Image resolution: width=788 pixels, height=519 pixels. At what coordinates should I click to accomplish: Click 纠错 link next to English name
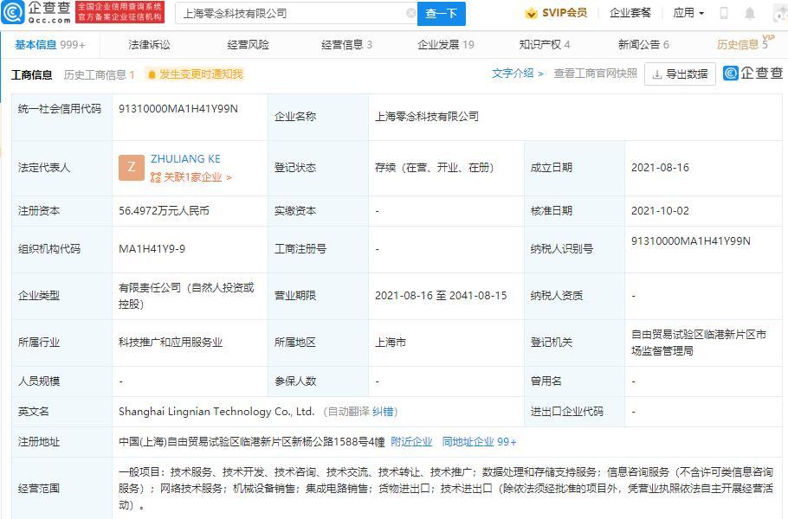[x=383, y=412]
